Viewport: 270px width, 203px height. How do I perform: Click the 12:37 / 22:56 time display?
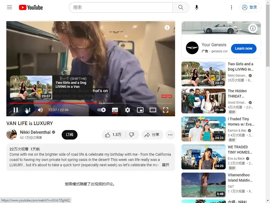click(x=58, y=110)
